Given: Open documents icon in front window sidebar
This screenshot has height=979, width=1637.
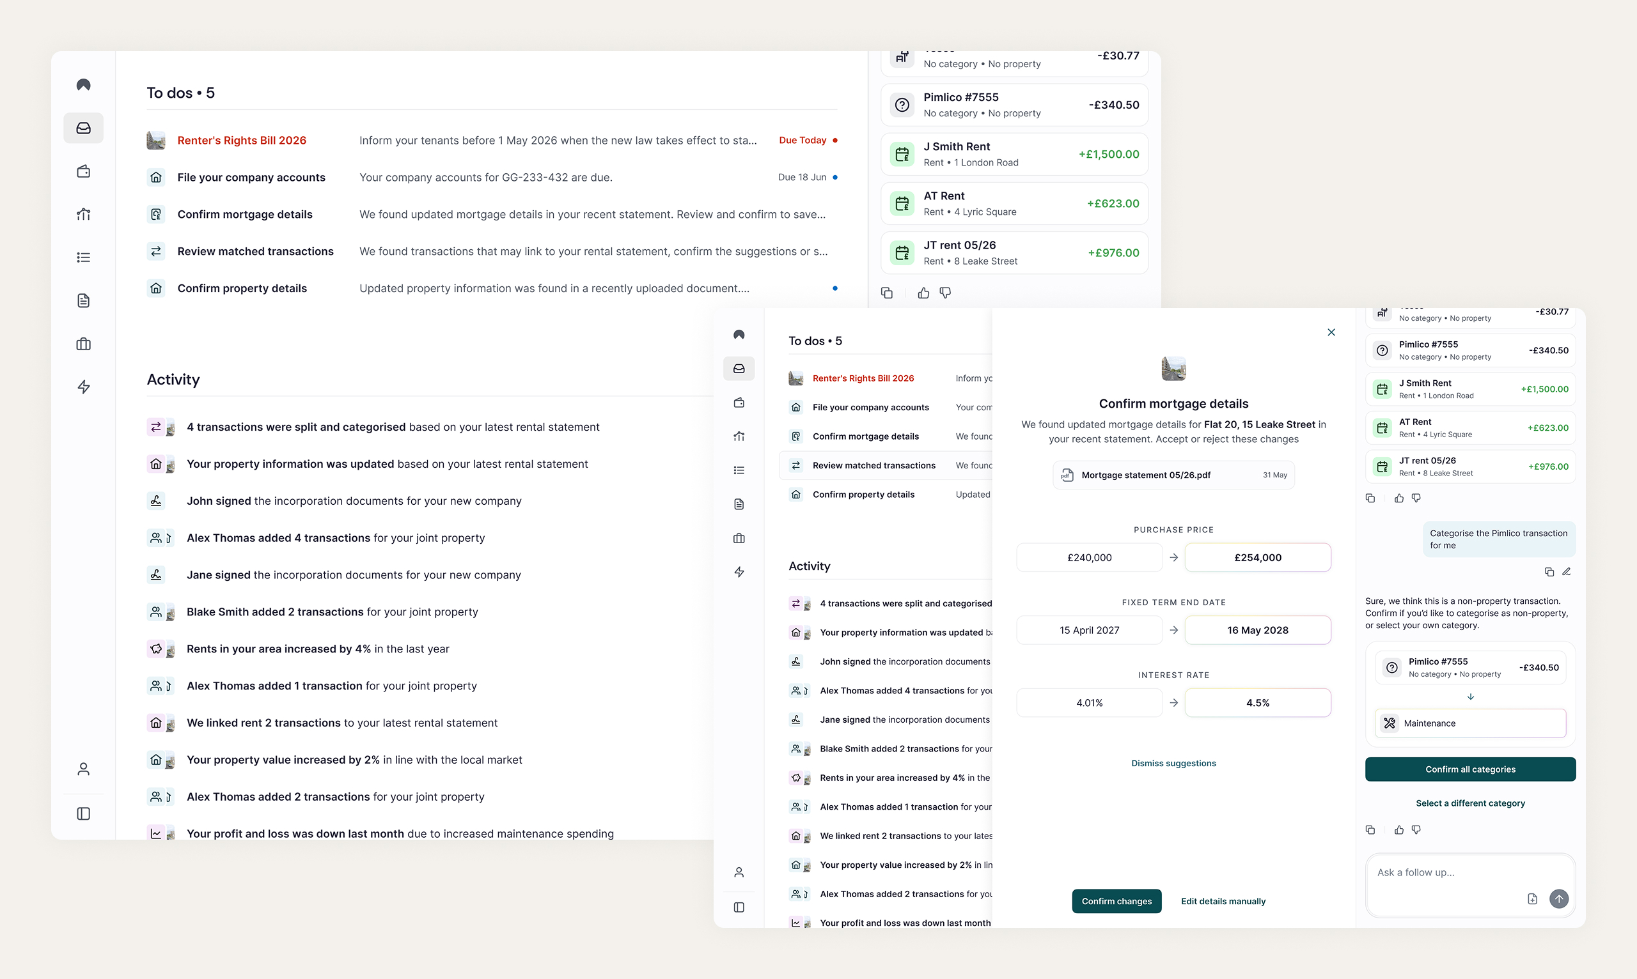Looking at the screenshot, I should (739, 504).
